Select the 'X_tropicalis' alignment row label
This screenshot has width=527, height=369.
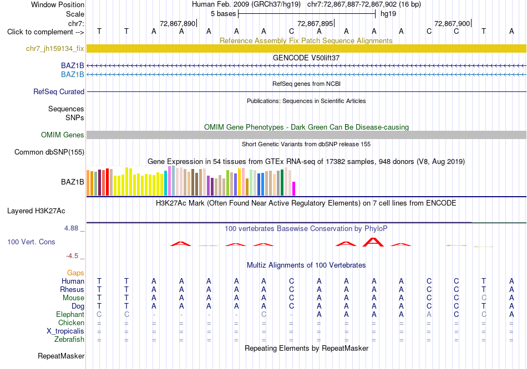click(65, 331)
